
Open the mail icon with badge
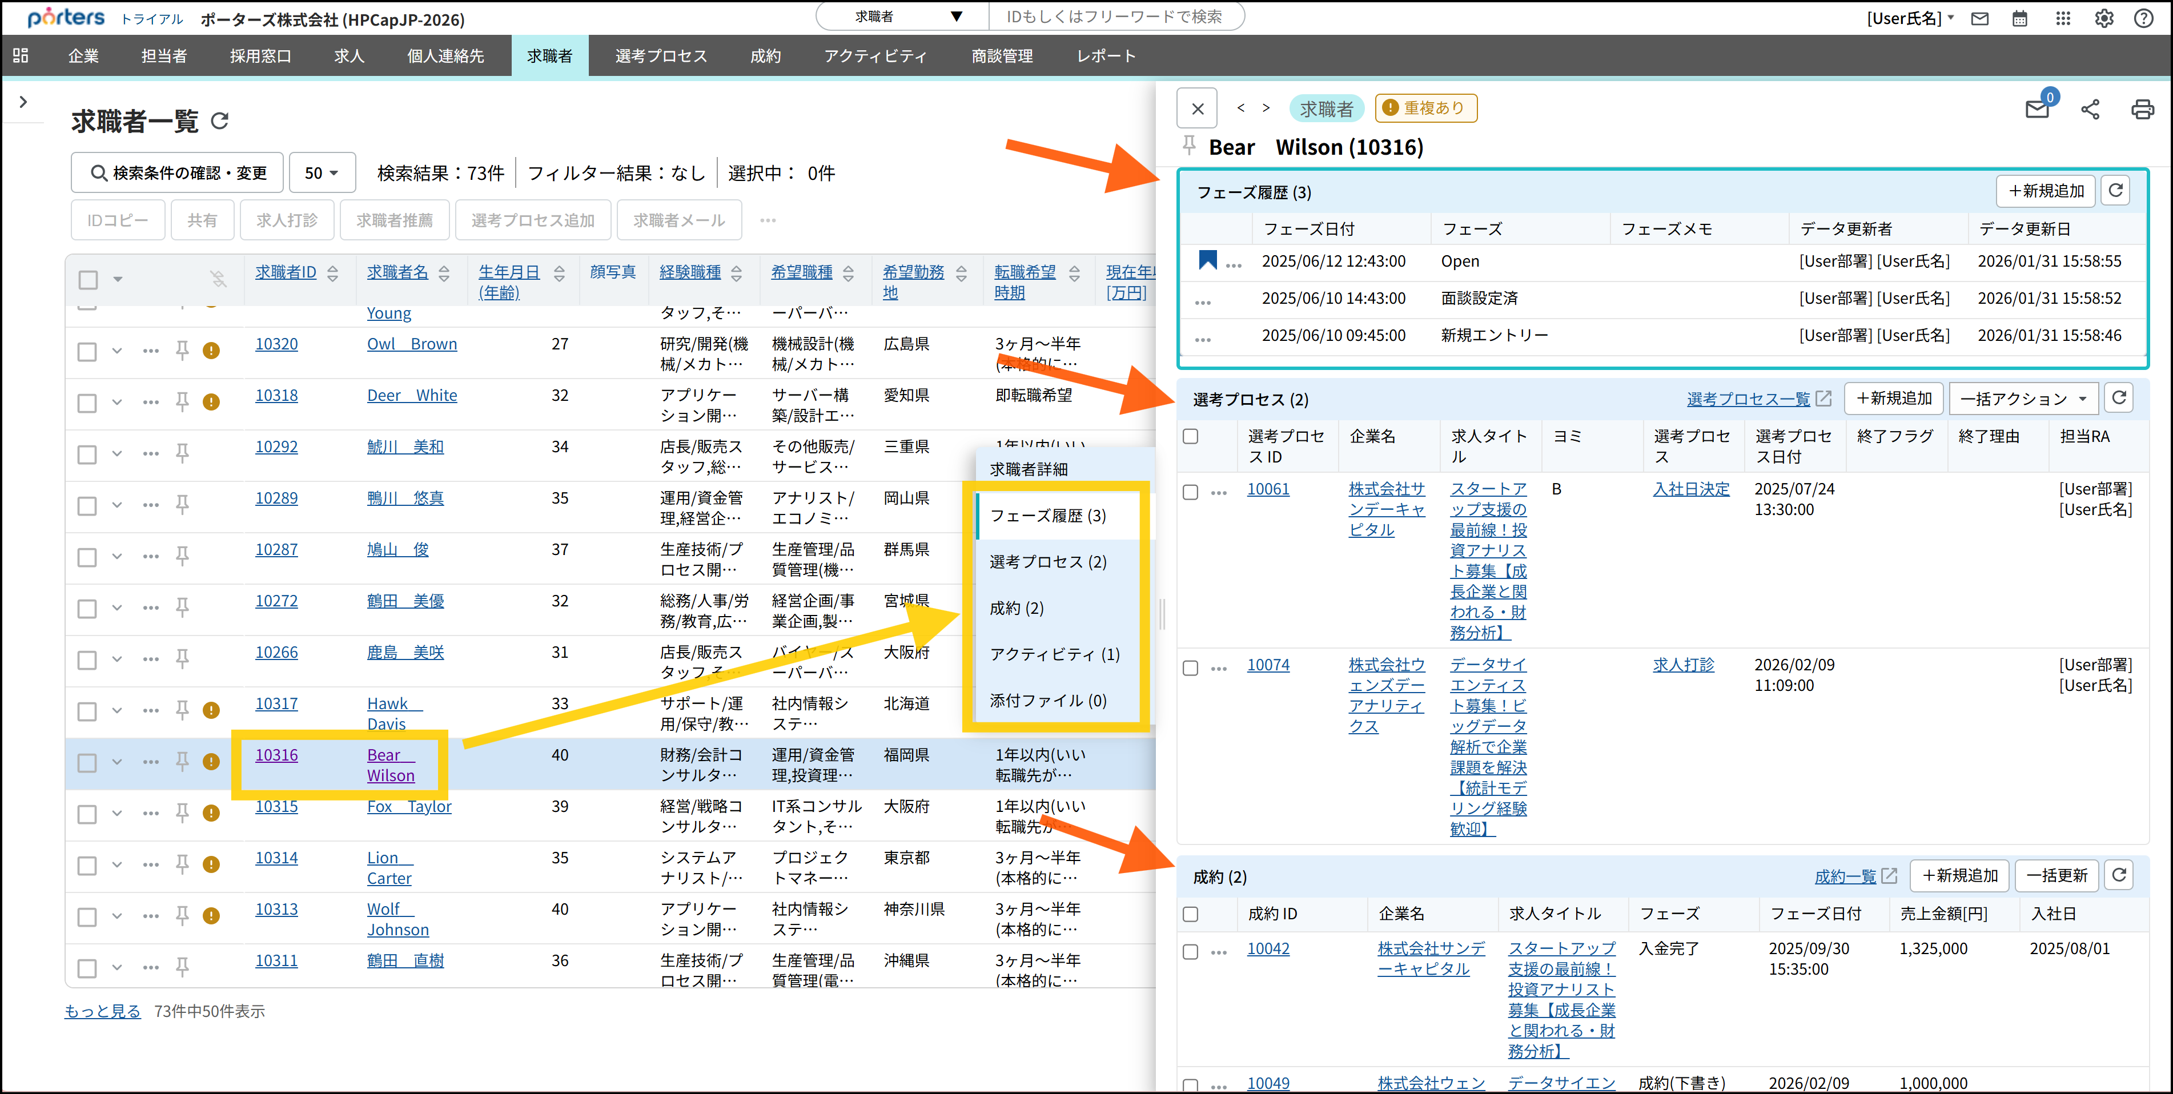tap(2037, 109)
